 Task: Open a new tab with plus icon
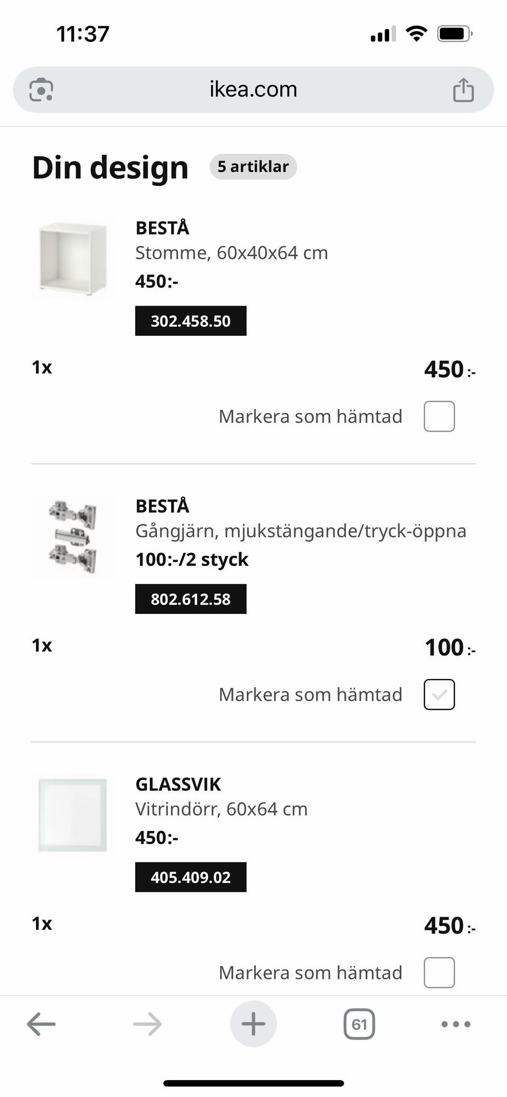coord(253,1024)
